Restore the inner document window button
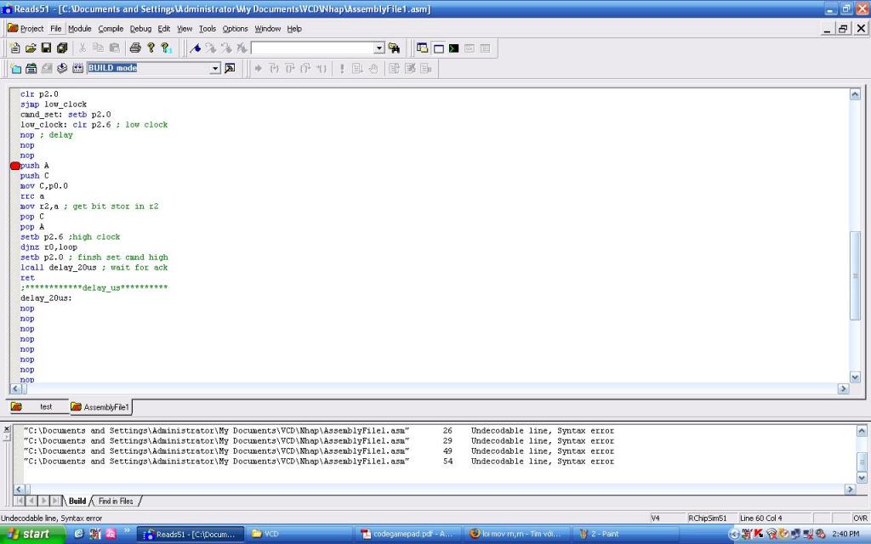Viewport: 871px width, 544px height. [x=843, y=29]
